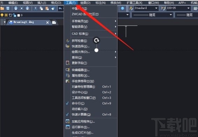Open the 视图(V) menu
The image size is (198, 137).
28,3
